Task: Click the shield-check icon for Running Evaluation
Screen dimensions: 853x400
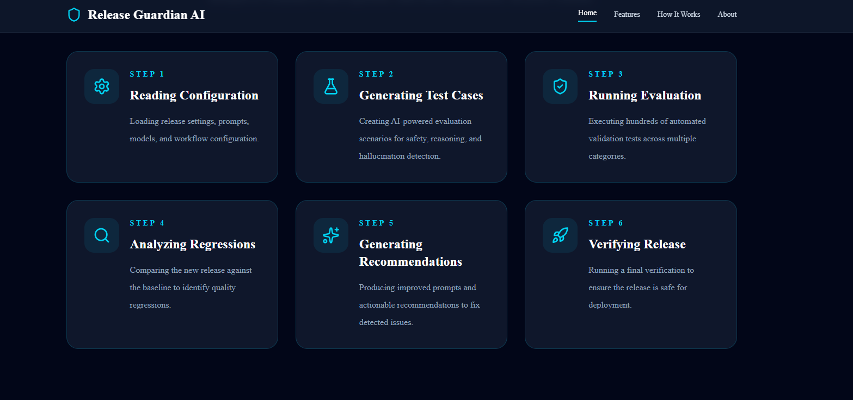Action: coord(560,86)
